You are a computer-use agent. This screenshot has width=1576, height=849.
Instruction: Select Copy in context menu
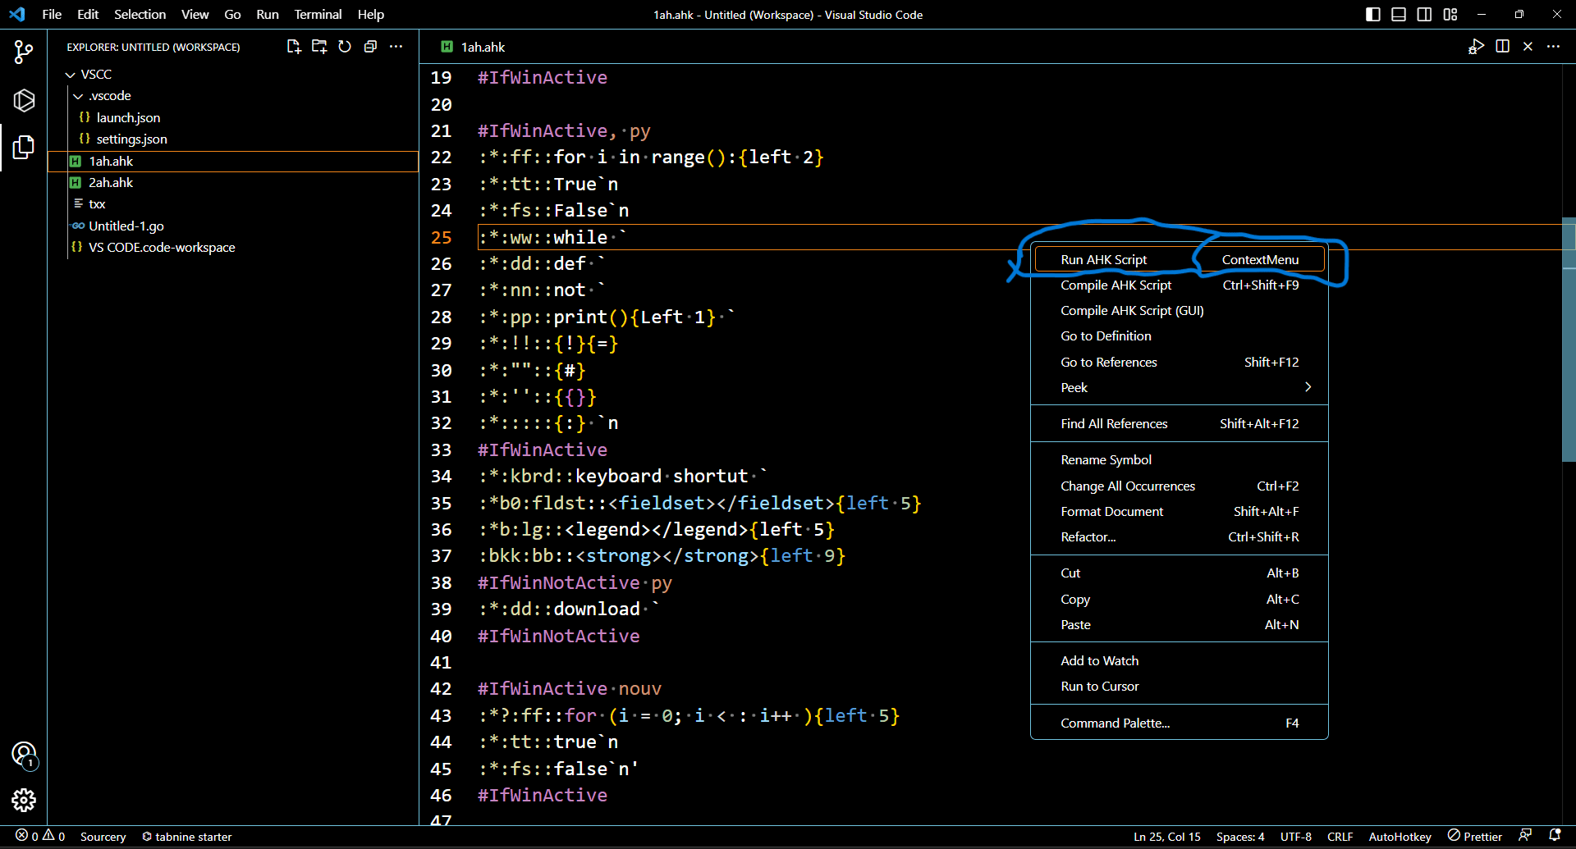1179,599
